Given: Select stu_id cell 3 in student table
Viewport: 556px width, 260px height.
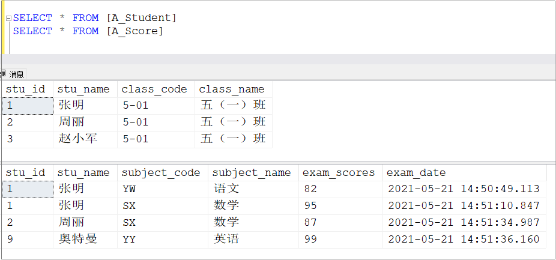Looking at the screenshot, I should point(10,139).
